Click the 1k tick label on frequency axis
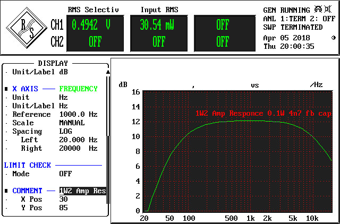This screenshot has height=224, width=340. point(250,218)
